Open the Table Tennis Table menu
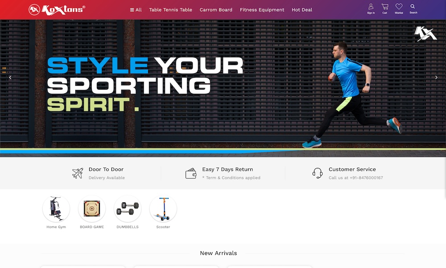The width and height of the screenshot is (446, 268). click(x=170, y=10)
